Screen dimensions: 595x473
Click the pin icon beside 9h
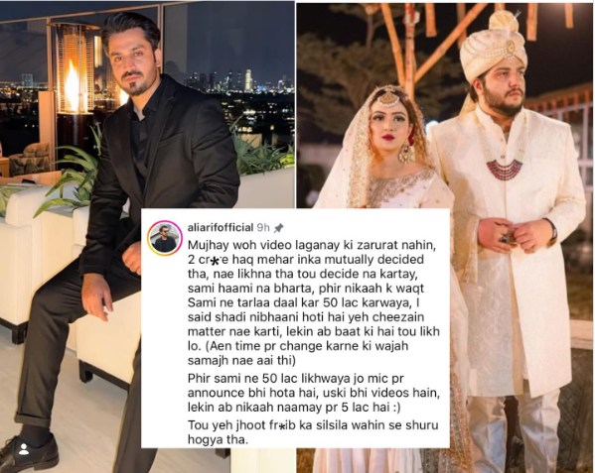(x=278, y=228)
